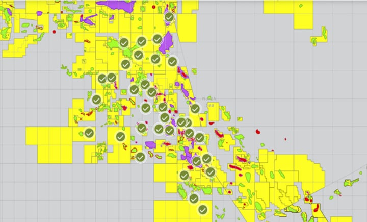Click the North Sea map label
Image resolution: width=367 pixels, height=222 pixels.
coord(209,102)
